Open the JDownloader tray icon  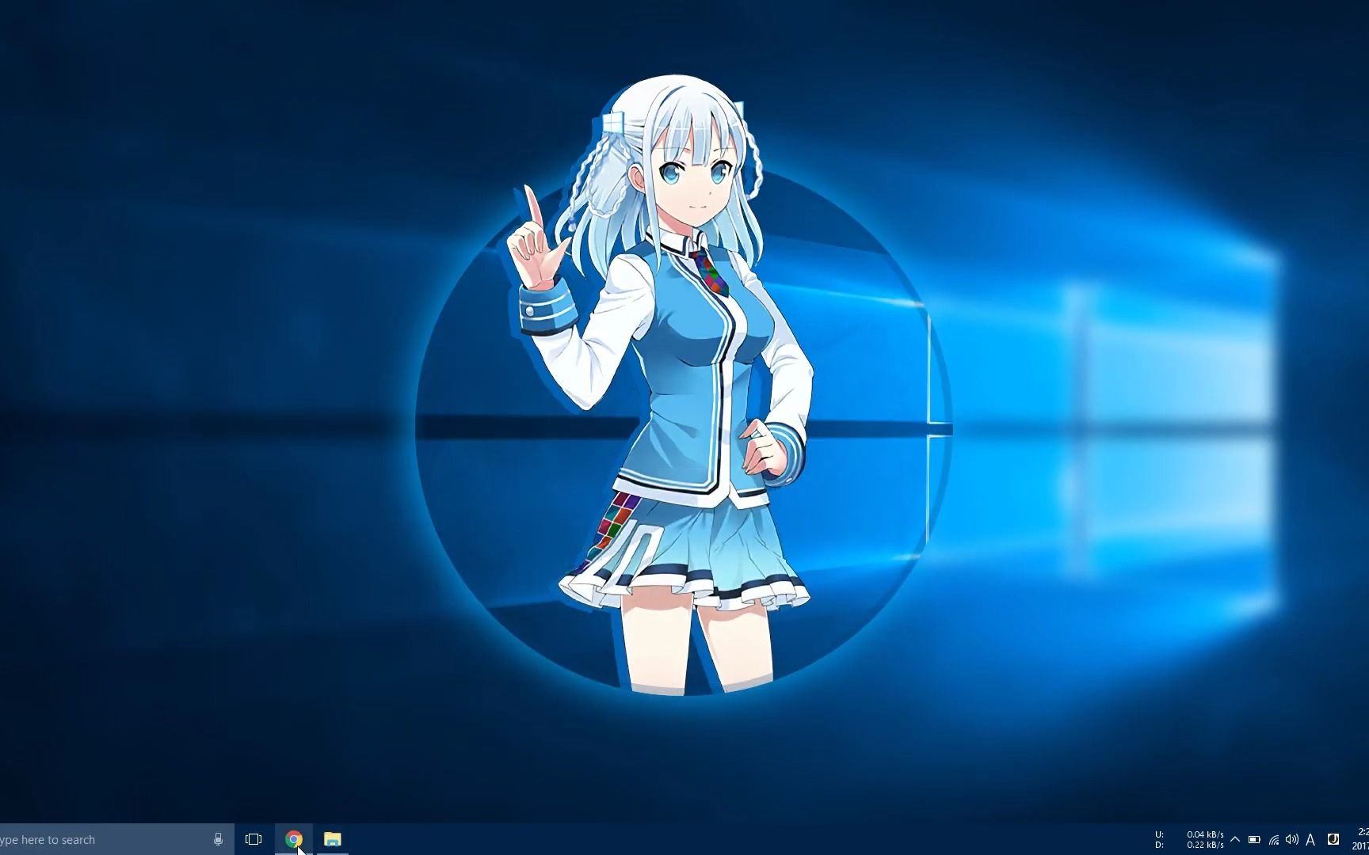1333,840
